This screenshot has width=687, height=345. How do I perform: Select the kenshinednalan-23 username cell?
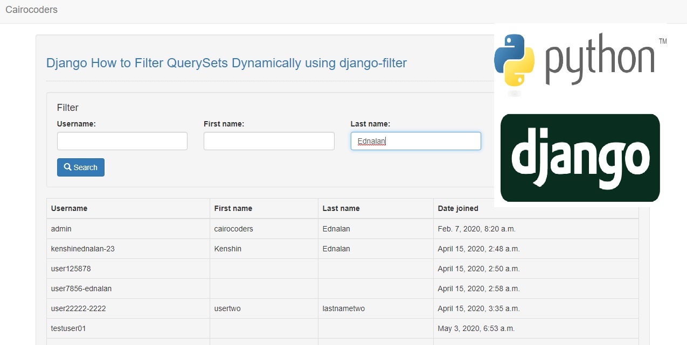[128, 249]
